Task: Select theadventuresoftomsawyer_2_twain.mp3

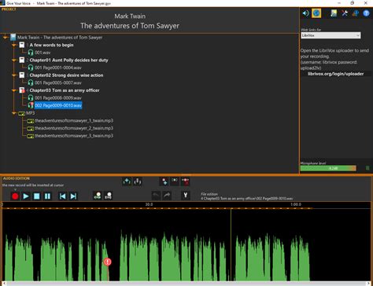Action: pyautogui.click(x=74, y=128)
